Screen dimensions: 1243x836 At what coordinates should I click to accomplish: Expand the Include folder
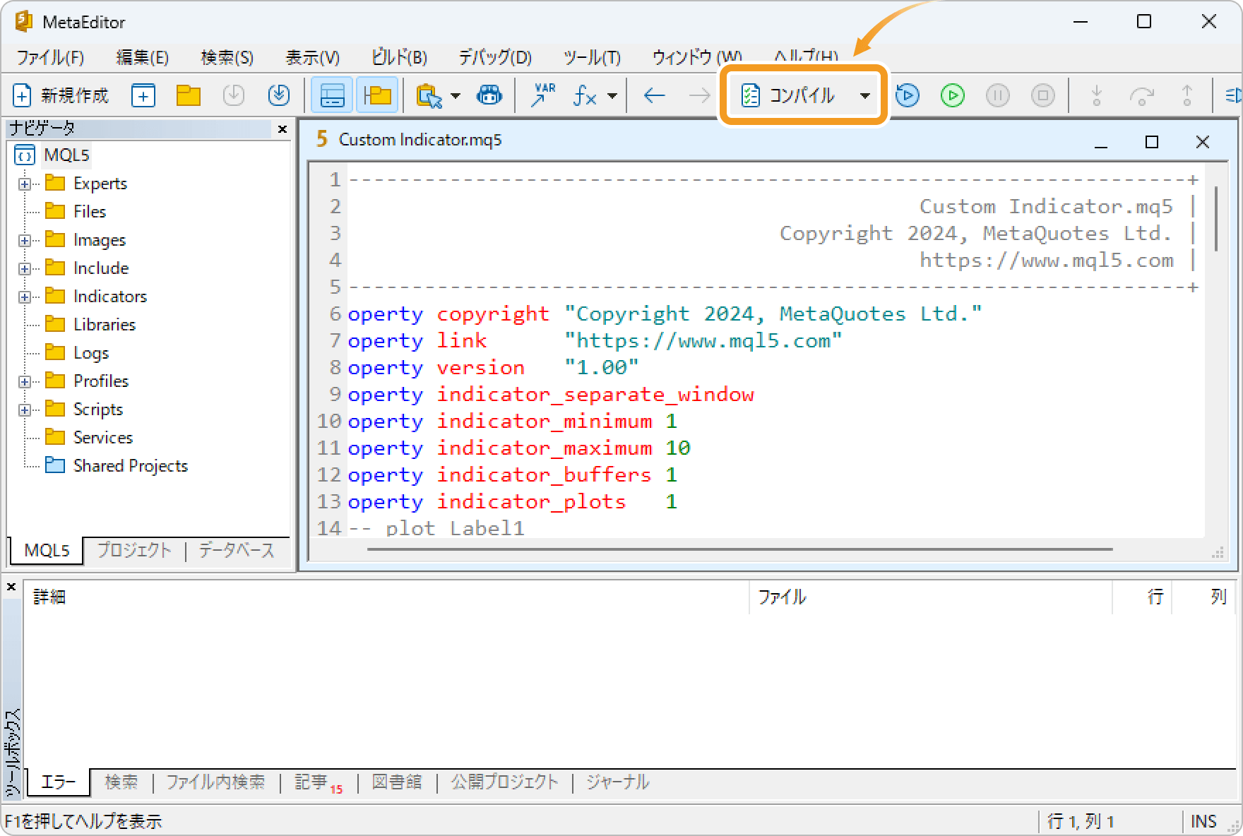tap(25, 268)
